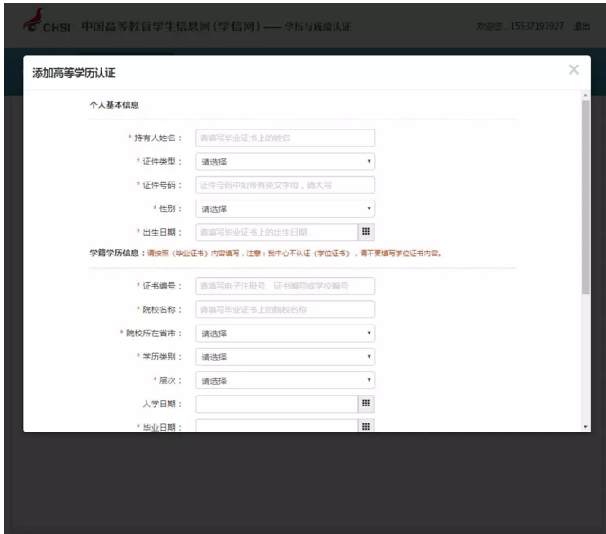Open the 出生日期 calendar picker icon
Viewport: 606px width, 534px height.
click(x=366, y=232)
